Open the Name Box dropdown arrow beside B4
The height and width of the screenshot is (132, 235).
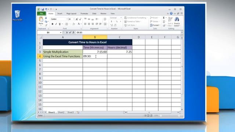pos(61,33)
